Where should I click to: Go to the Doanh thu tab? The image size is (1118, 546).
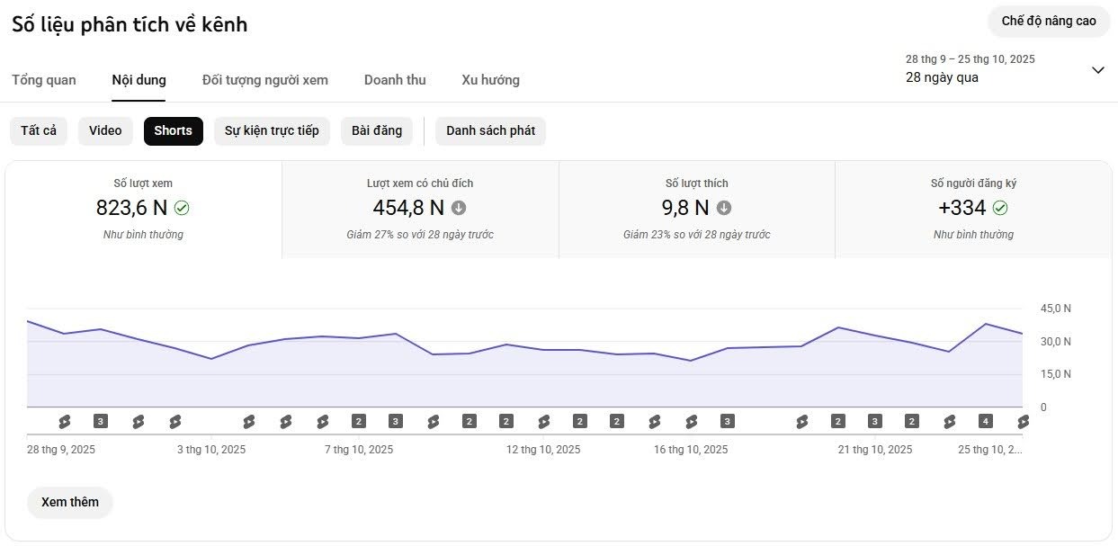(395, 80)
